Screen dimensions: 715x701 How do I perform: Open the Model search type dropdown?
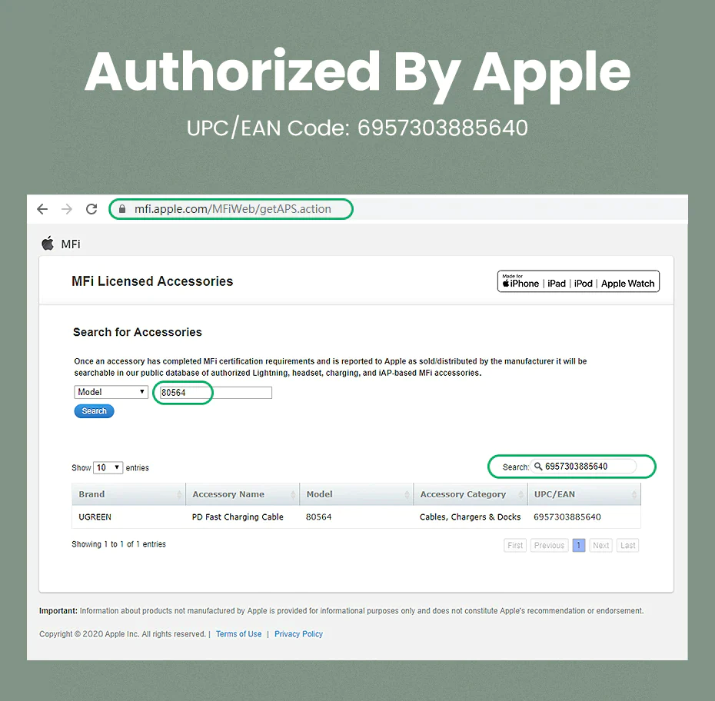[x=111, y=392]
